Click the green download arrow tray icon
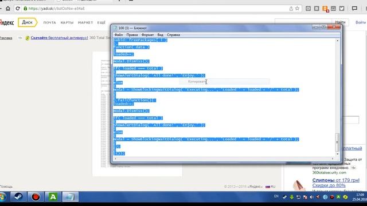Image resolution: width=367 pixels, height=206 pixels. click(292, 197)
